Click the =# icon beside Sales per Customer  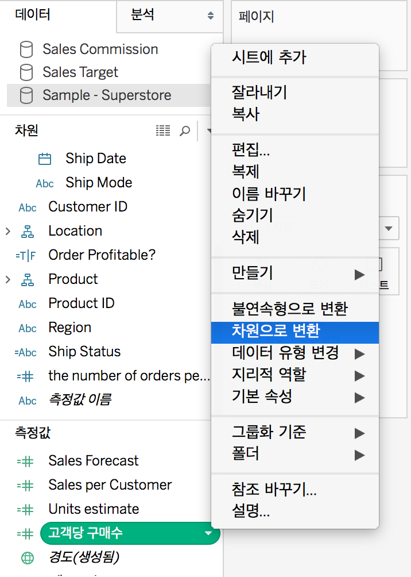[25, 486]
